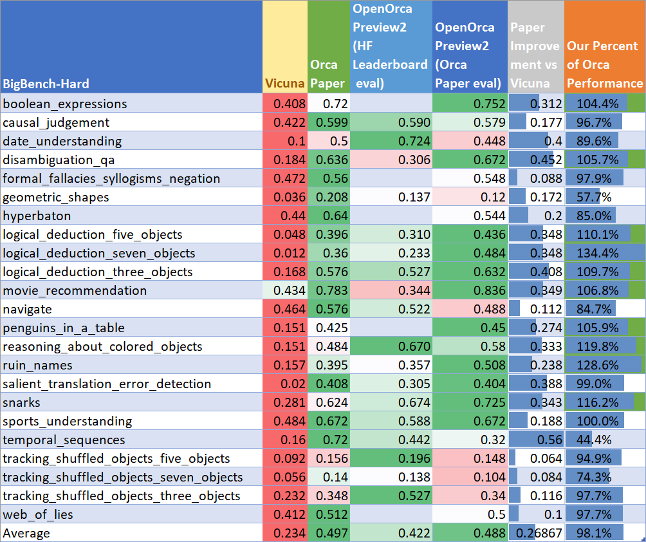
Task: Click the 0.56 temporal_sequences improvement data bar
Action: tap(535, 440)
